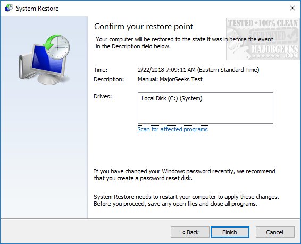Click empty area of Drives list box

pos(205,113)
